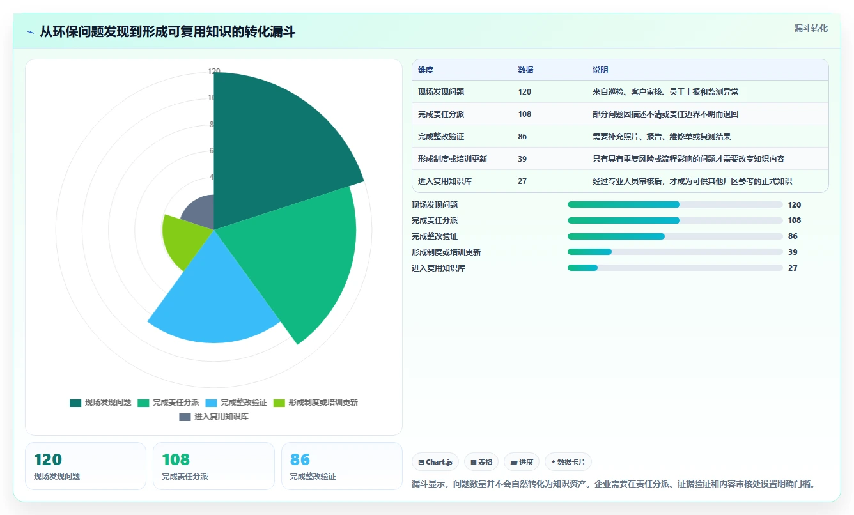Open the 86 完成整改验证 data card
Screen dimensions: 854x515
(x=342, y=466)
